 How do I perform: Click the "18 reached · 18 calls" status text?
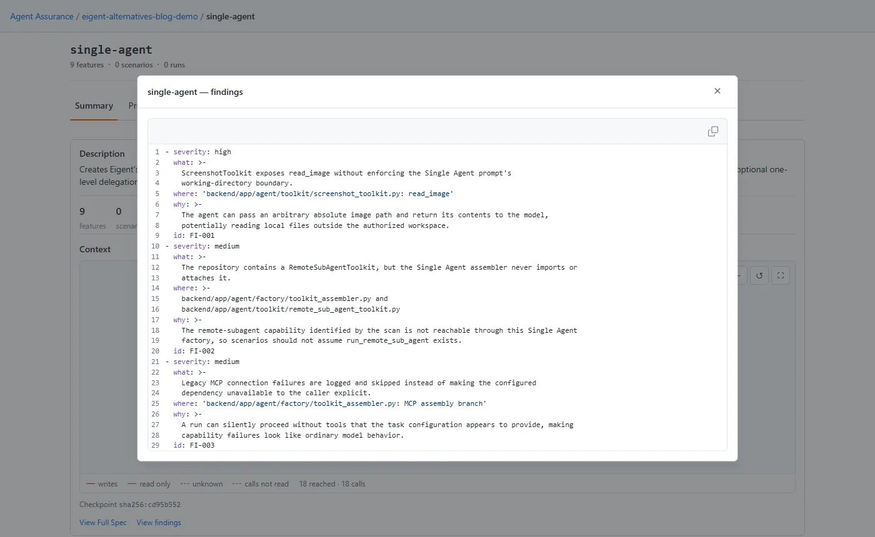tap(332, 484)
